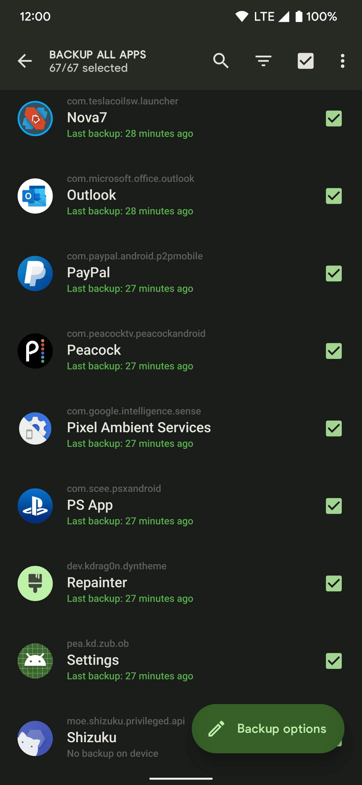362x785 pixels.
Task: Open the search icon in toolbar
Action: (x=221, y=61)
